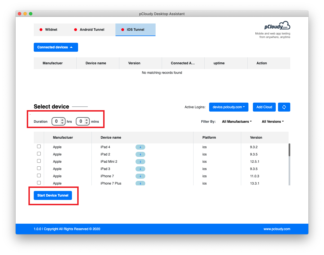The width and height of the screenshot is (324, 255).
Task: Click version value 9.3.2
Action: (x=254, y=147)
